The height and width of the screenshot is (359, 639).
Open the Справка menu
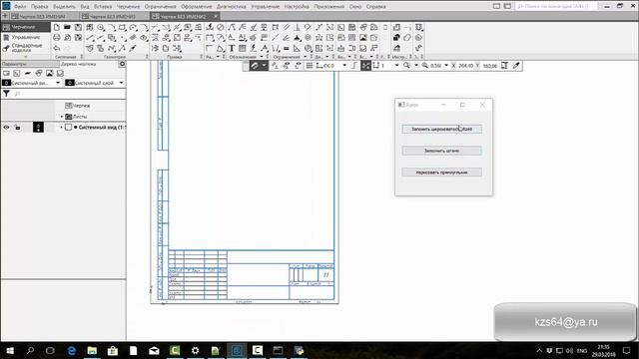point(375,7)
